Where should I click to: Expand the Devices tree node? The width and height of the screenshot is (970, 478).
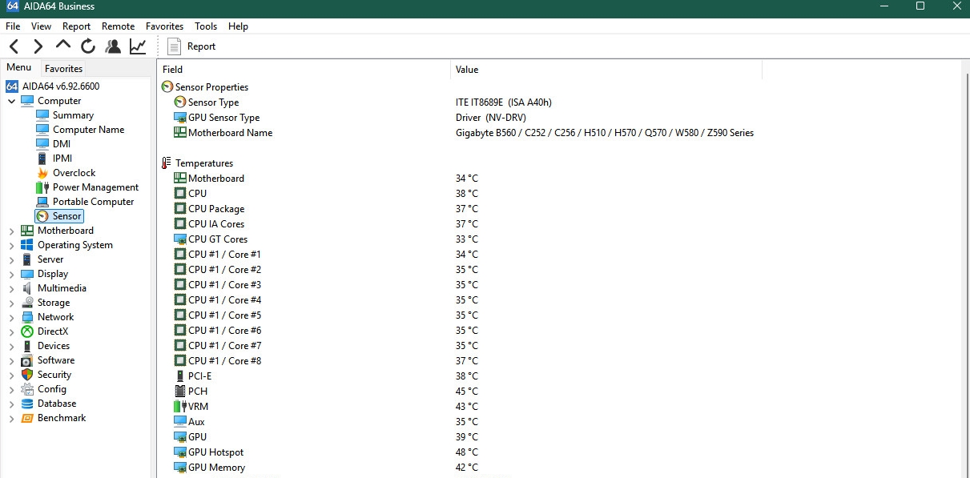click(x=11, y=346)
